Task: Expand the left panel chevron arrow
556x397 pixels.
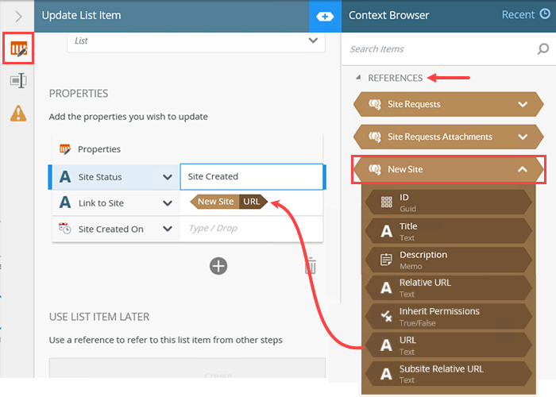Action: [17, 16]
